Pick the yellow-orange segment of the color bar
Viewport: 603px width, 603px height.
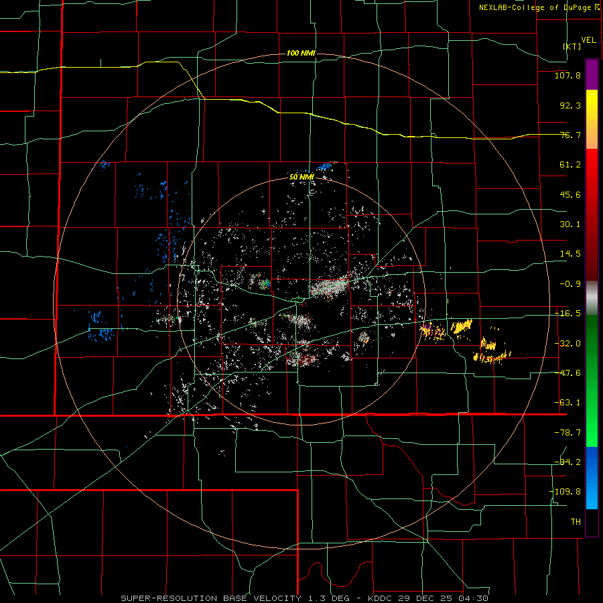coord(592,119)
